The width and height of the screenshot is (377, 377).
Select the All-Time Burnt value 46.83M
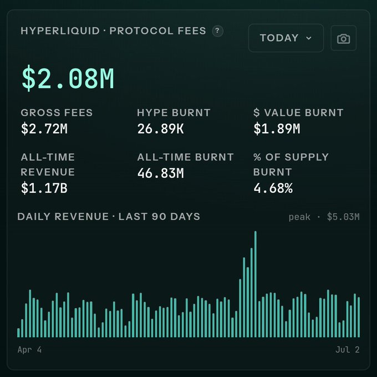(x=161, y=173)
